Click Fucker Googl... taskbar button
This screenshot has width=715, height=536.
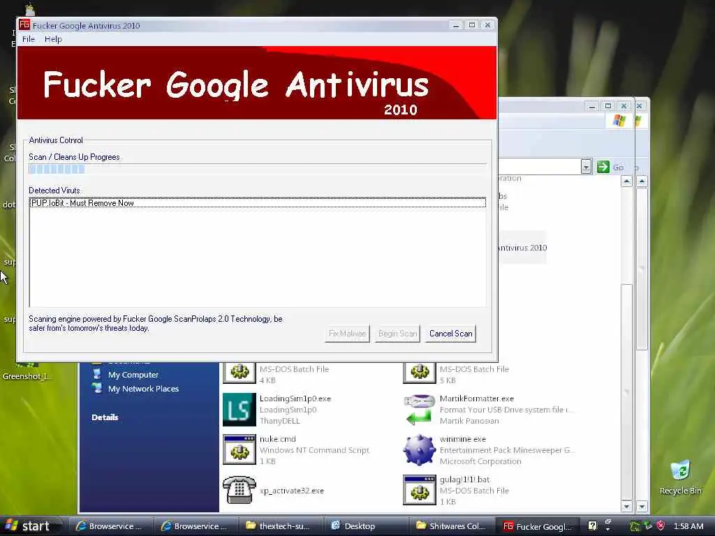[537, 526]
